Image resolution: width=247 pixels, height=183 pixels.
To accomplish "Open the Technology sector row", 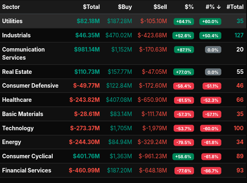I will (18, 128).
